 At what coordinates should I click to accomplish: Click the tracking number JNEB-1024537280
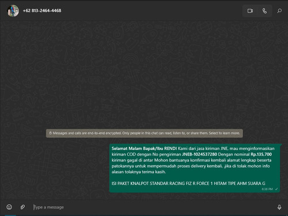click(x=199, y=154)
